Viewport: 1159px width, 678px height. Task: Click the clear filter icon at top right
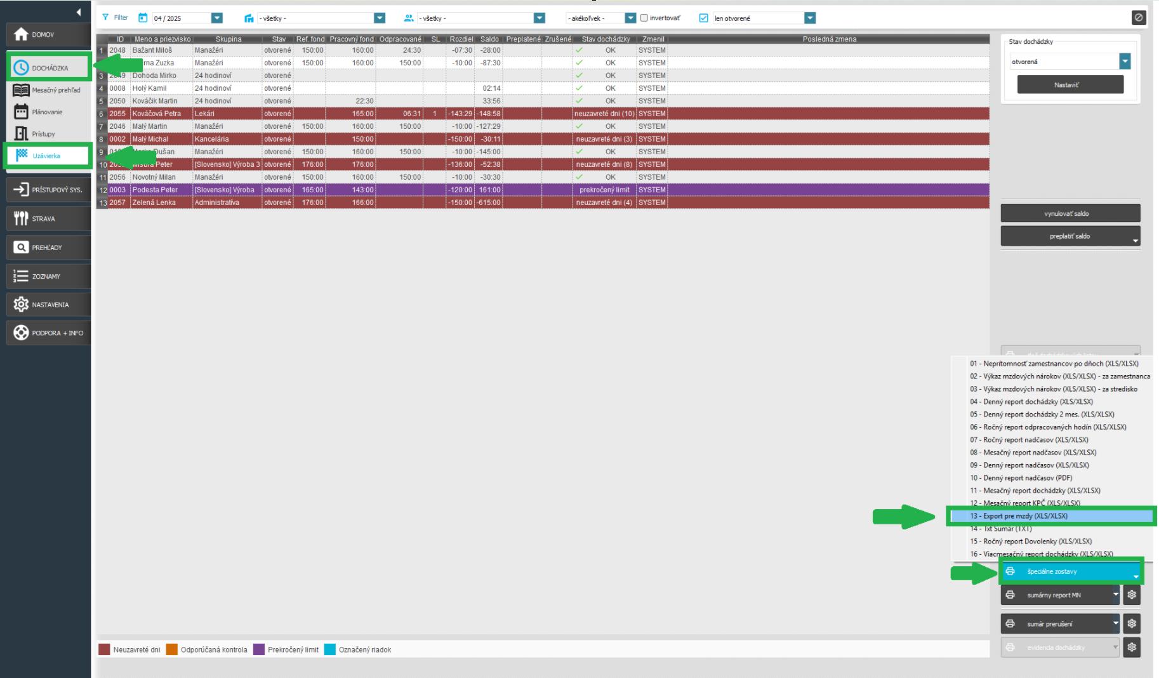(1139, 18)
